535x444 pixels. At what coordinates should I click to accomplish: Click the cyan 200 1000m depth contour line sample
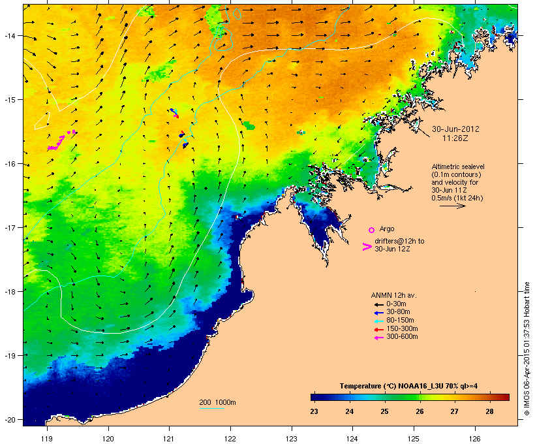point(211,408)
